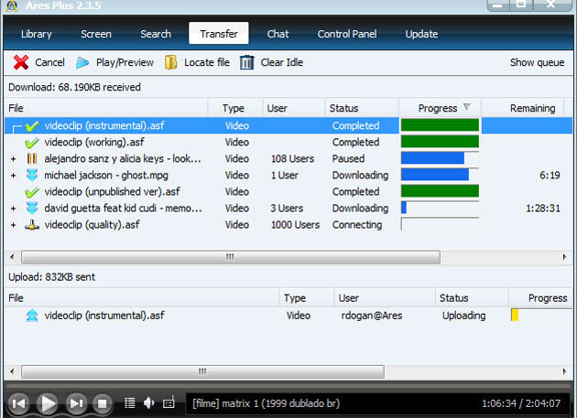Click the downloads horizontal scrollbar thumb
Viewport: 577px width, 418px height.
pos(231,257)
